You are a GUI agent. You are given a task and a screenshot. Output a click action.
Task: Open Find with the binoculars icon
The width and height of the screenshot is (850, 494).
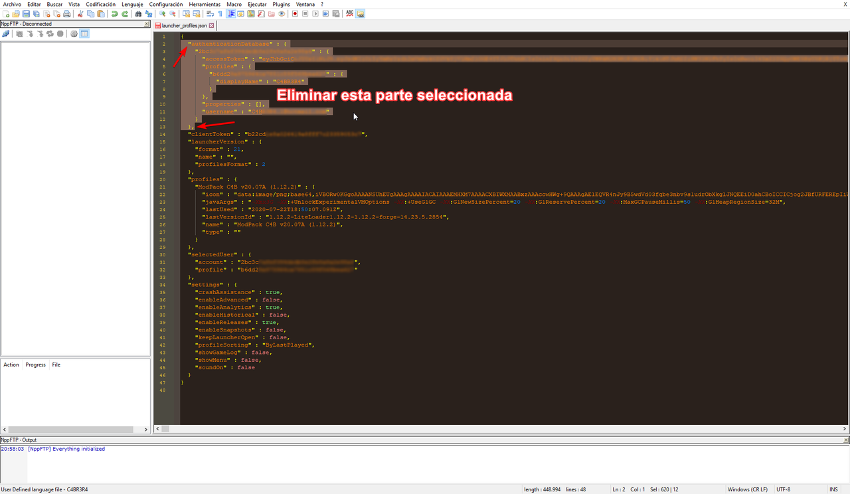(x=139, y=13)
